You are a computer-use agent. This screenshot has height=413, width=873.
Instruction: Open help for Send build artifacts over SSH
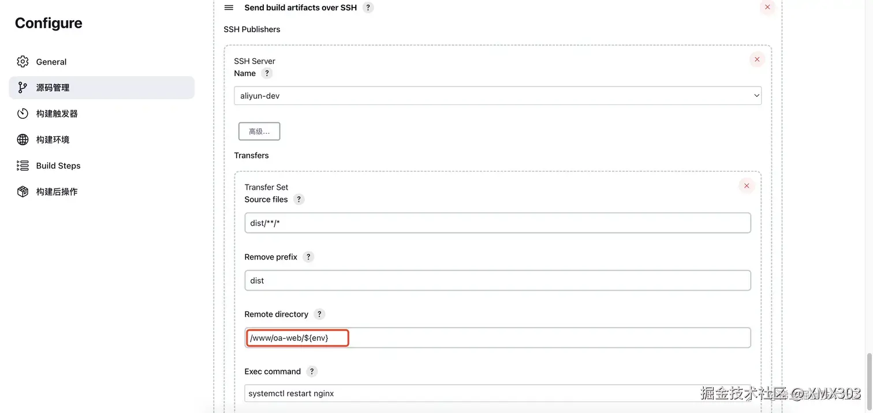(368, 7)
